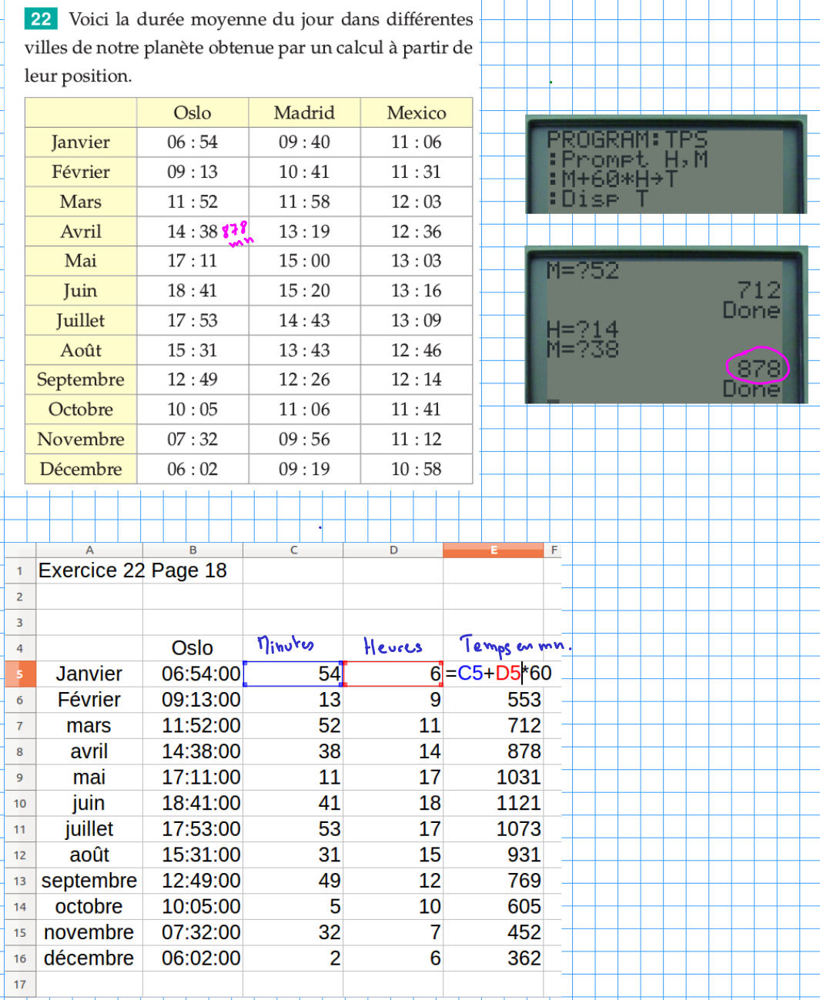Click row header 5 in the spreadsheet

(x=19, y=674)
